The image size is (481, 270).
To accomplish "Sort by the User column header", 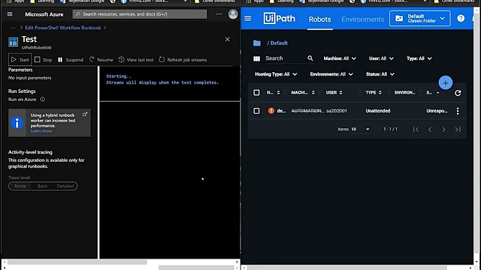I will point(334,92).
